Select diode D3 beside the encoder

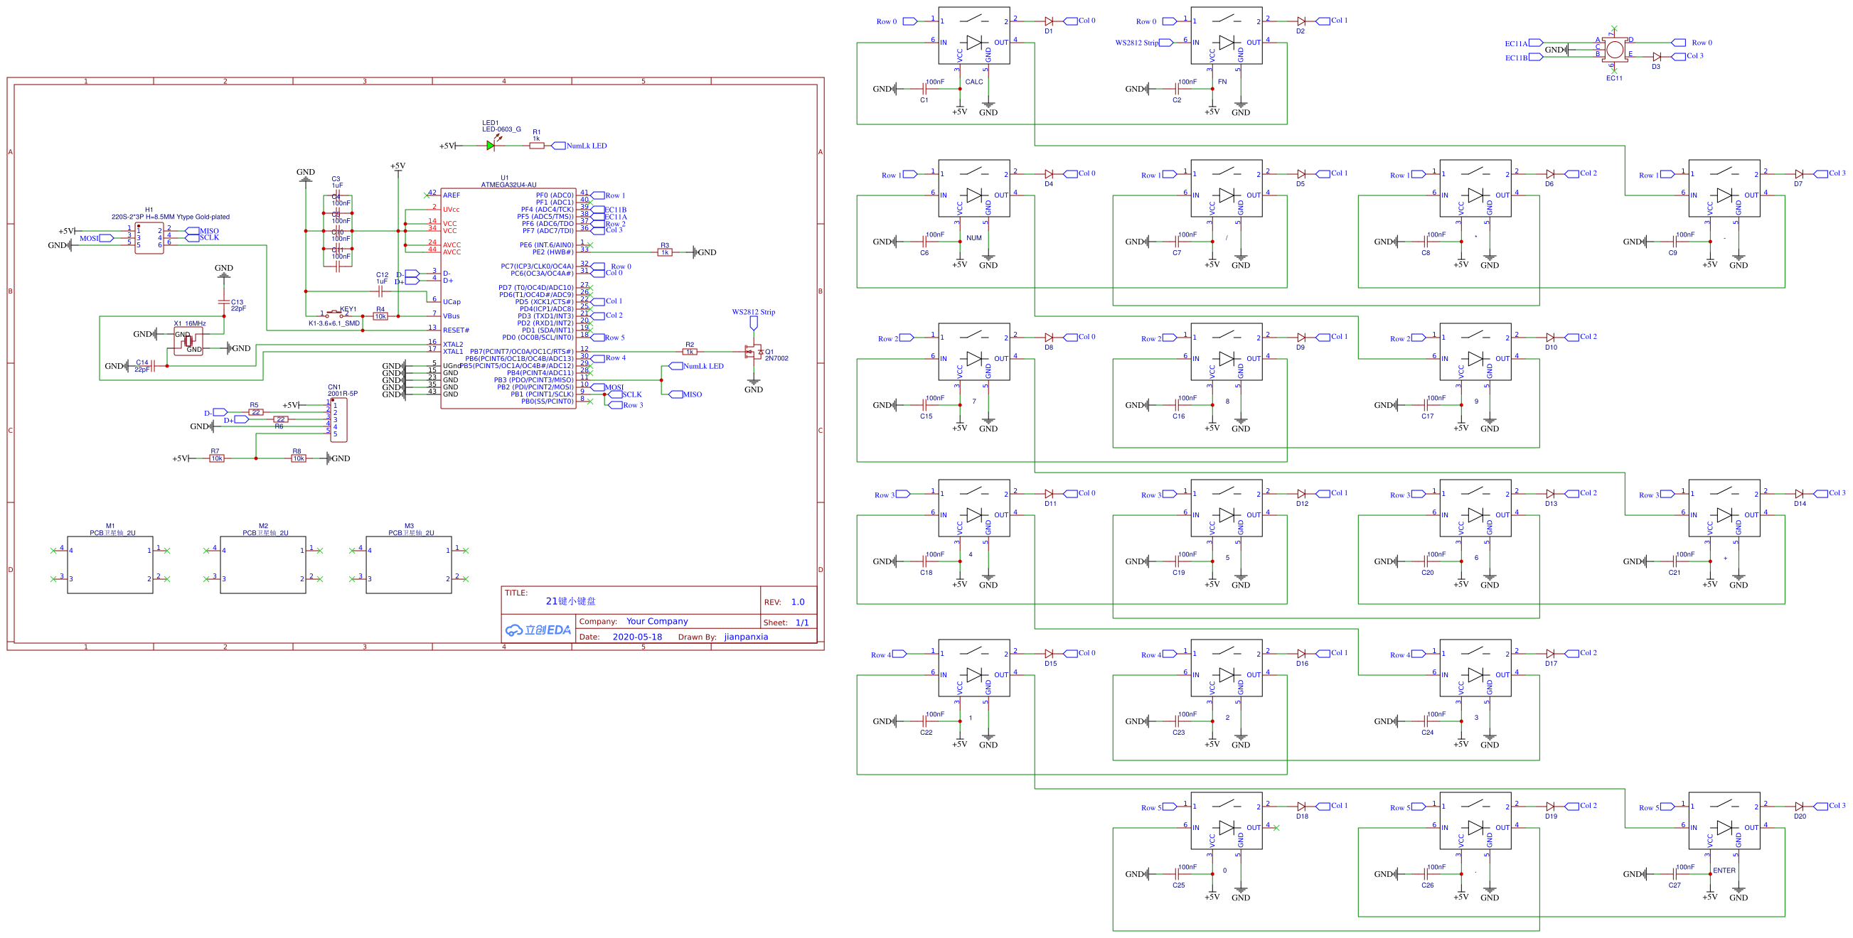(1657, 56)
